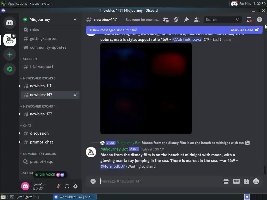Open the Help question mark icon
This screenshot has width=267, height=200.
[x=259, y=20]
